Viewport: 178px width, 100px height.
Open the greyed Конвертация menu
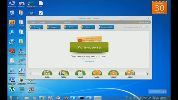[x=55, y=22]
